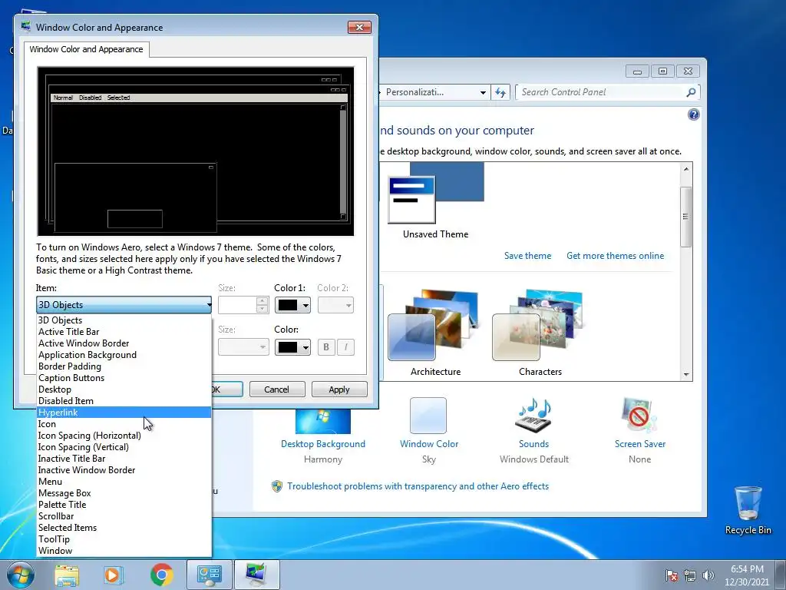Select Active Title Bar from the list
This screenshot has height=590, width=786.
click(x=124, y=332)
